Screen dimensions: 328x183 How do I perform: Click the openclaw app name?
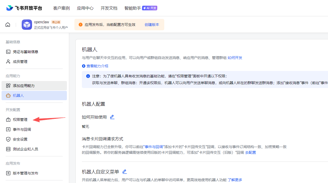tap(42, 22)
